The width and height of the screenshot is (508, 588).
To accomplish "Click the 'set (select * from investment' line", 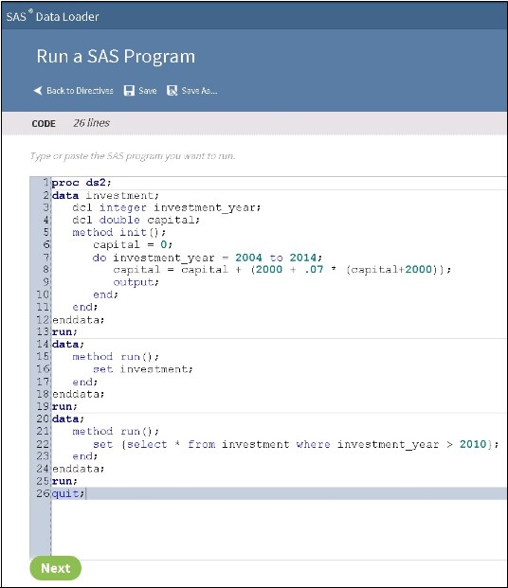I will pyautogui.click(x=296, y=444).
